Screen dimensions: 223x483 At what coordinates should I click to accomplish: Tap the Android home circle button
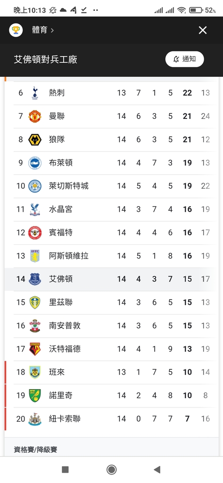[111, 469]
